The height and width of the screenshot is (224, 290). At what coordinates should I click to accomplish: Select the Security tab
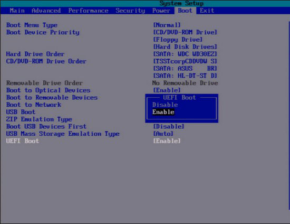coord(130,11)
